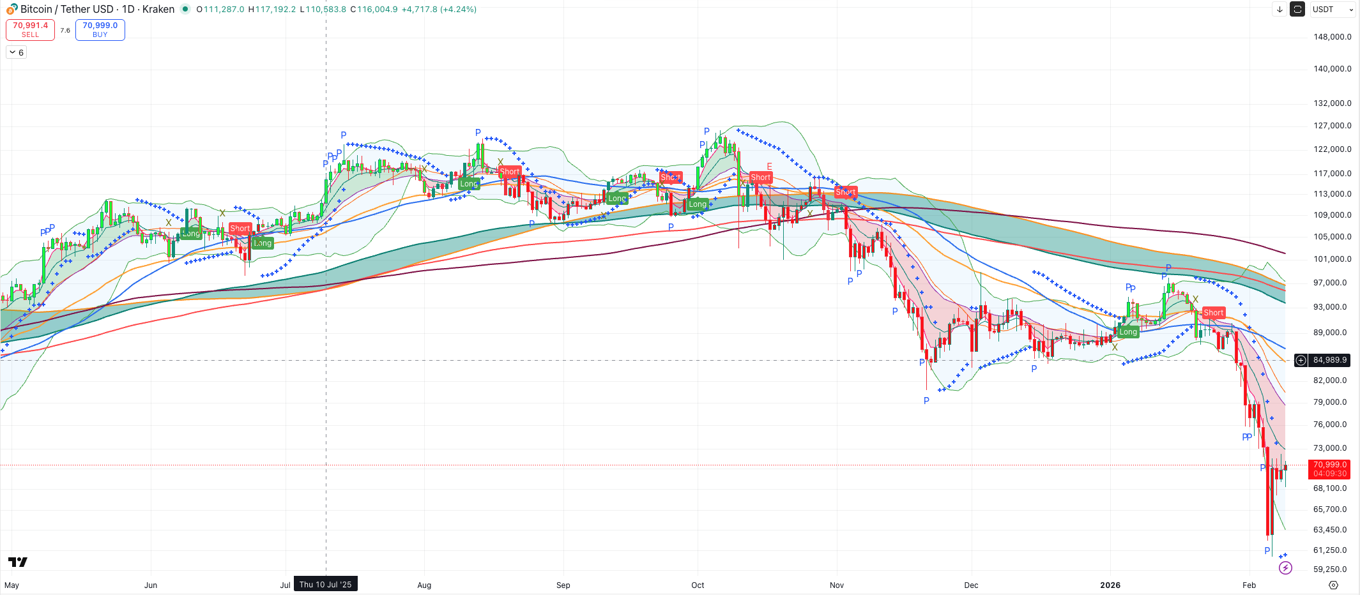Open chart settings hexagon icon
This screenshot has width=1360, height=595.
click(x=1333, y=585)
